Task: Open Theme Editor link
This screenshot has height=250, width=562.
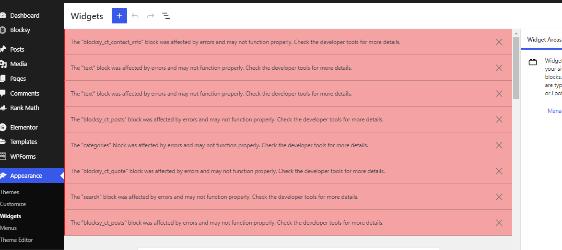Action: coord(16,240)
